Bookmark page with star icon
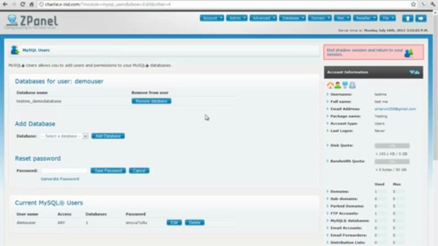438x246 pixels. tap(413, 4)
